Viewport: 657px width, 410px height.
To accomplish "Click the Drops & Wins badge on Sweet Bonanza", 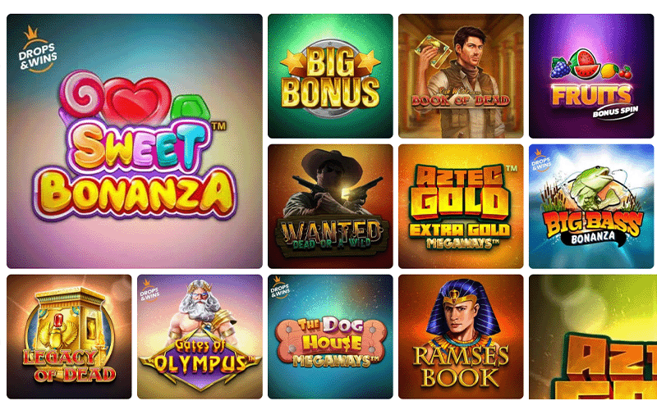I will pos(37,50).
